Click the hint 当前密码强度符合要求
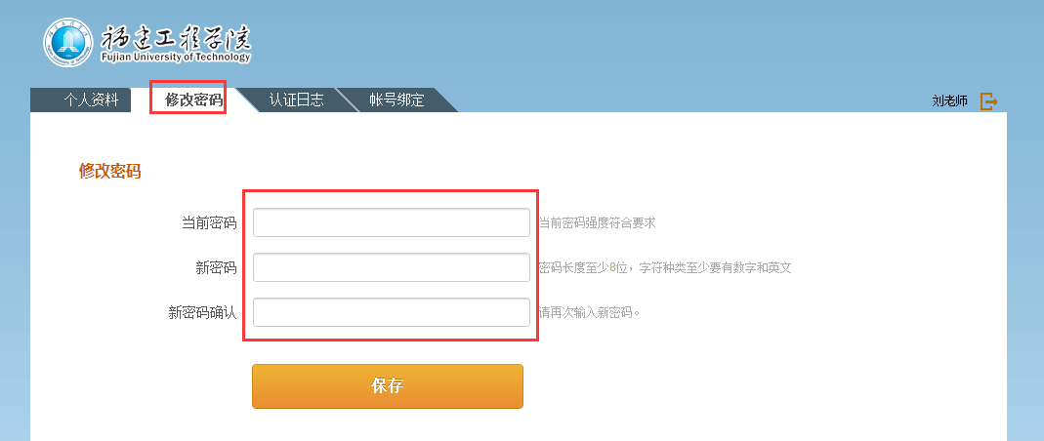Viewport: 1044px width, 441px height. pos(597,222)
